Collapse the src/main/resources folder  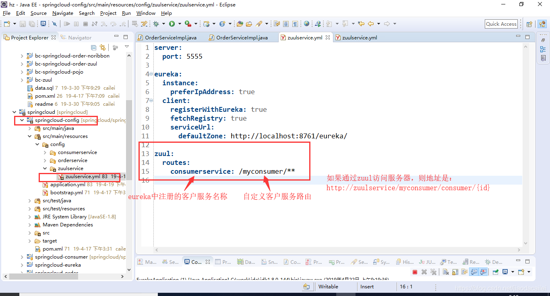tap(29, 136)
